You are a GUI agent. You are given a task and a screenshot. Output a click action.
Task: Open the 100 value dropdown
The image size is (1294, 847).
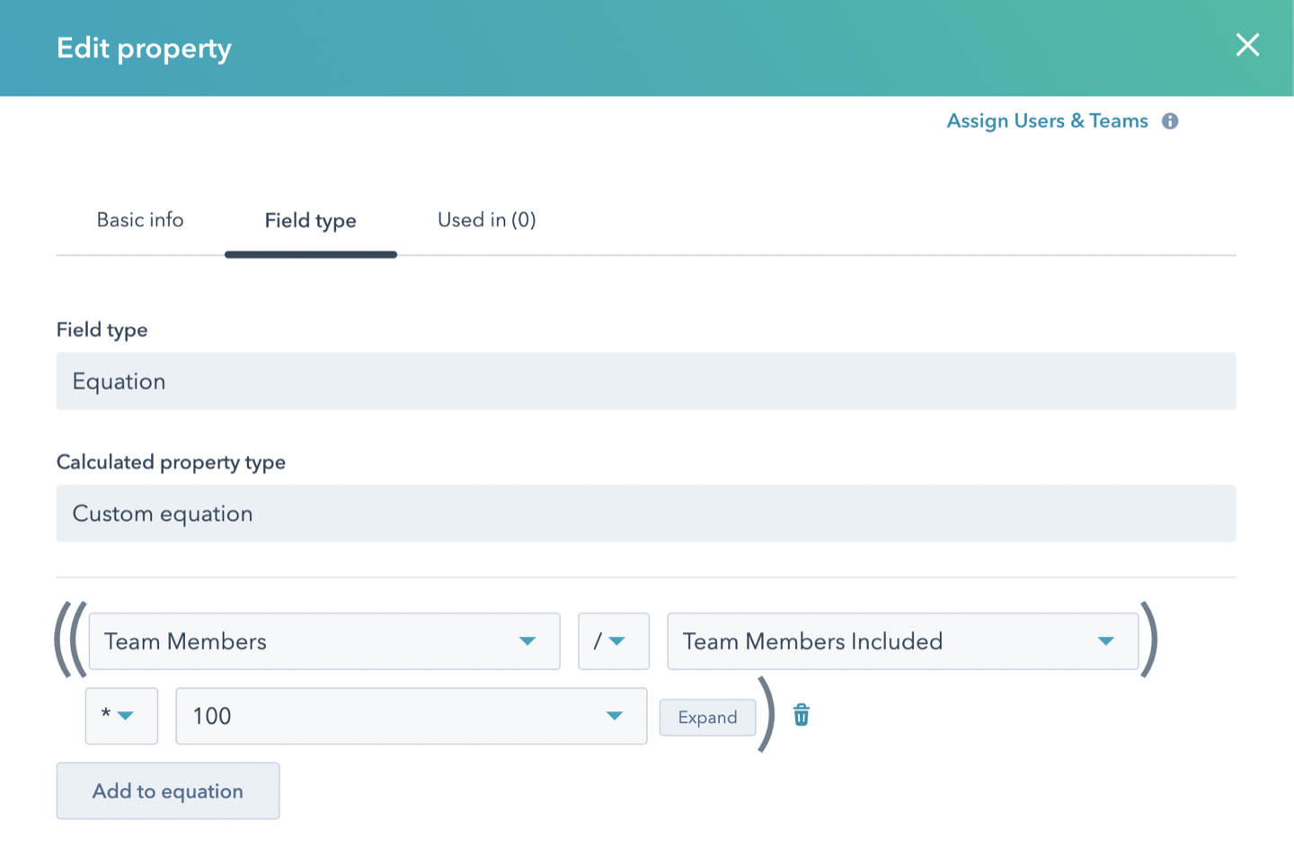412,716
